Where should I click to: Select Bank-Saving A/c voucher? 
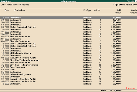[68, 67]
